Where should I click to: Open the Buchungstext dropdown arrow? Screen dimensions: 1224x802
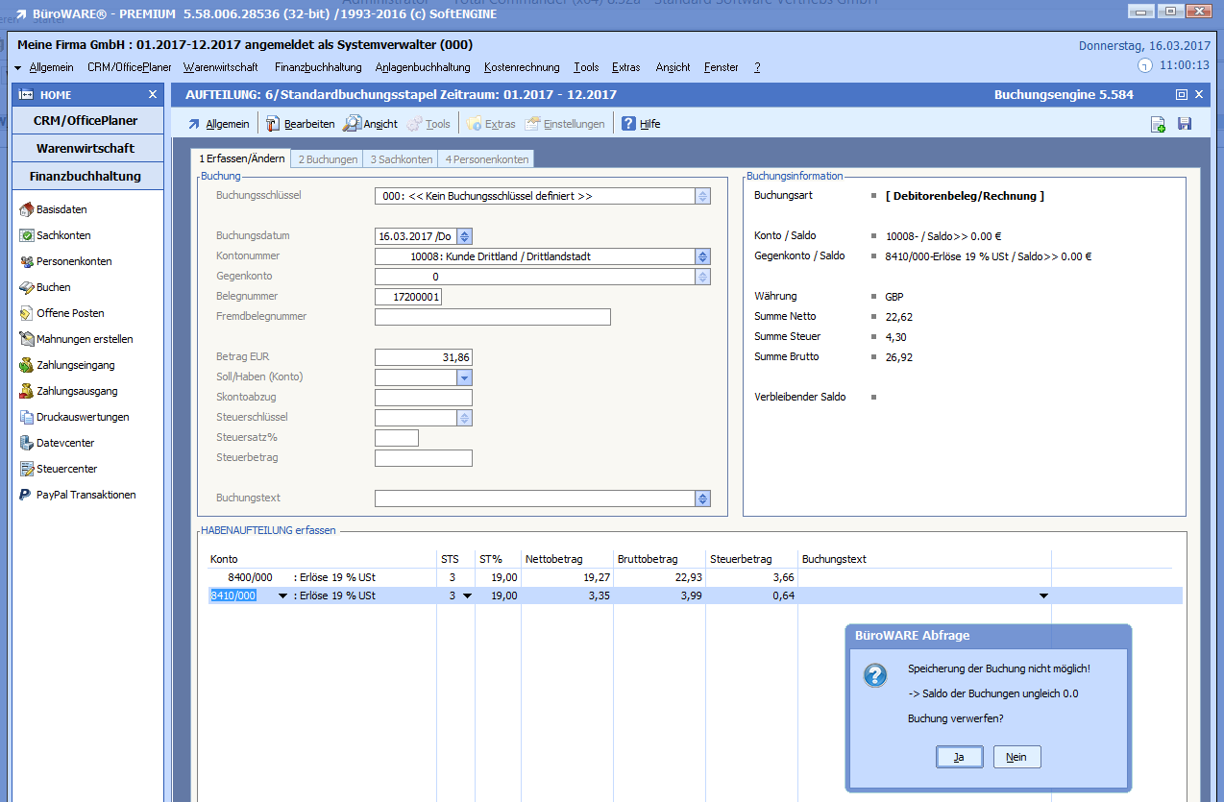[x=702, y=498]
